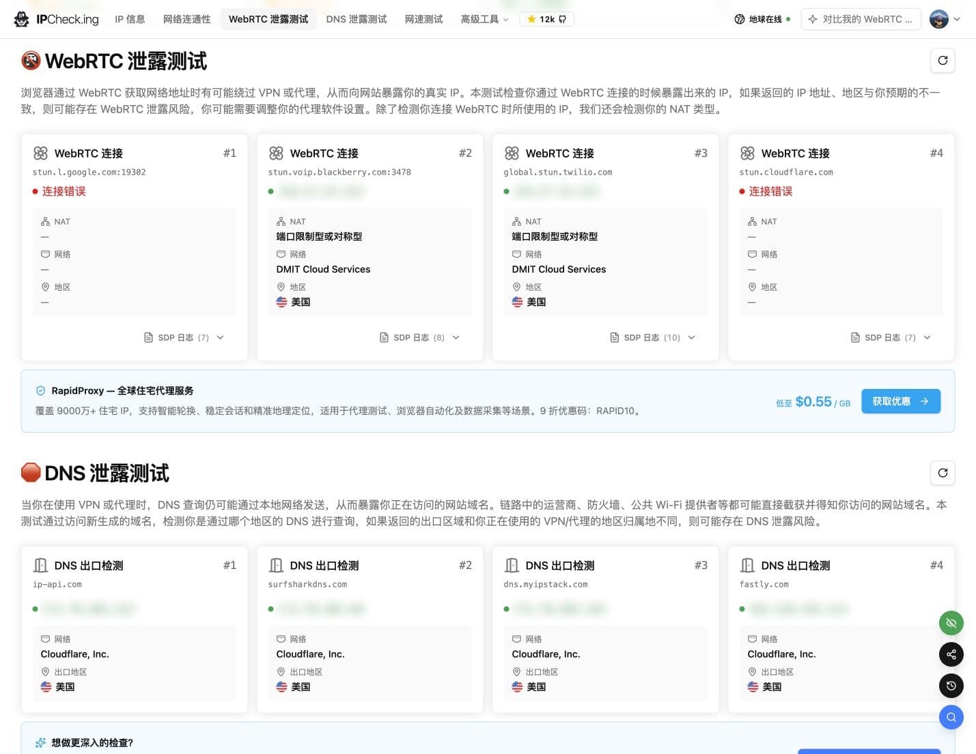
Task: Click US flag in DNS card #1
Action: click(46, 686)
